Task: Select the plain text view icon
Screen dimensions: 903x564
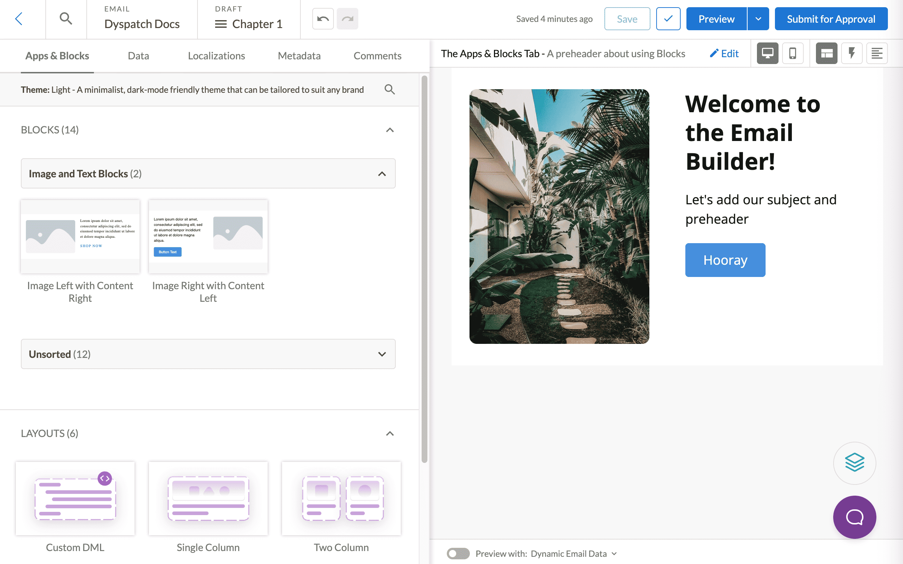Action: point(877,53)
